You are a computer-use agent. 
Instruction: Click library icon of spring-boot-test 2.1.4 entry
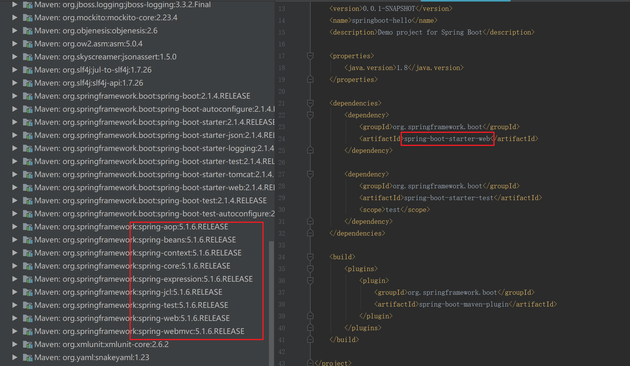pos(28,201)
